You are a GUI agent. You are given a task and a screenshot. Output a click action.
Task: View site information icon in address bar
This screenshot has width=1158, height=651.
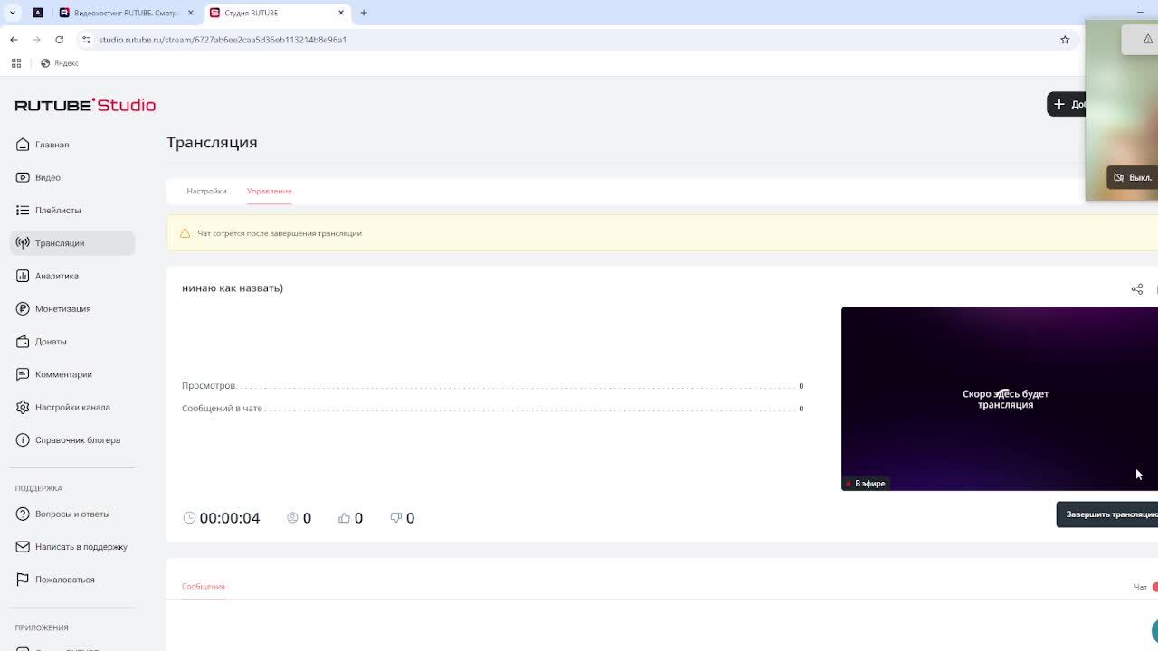click(x=86, y=40)
